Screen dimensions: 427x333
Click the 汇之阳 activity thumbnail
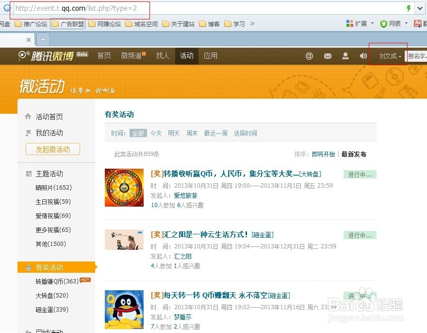[x=124, y=240]
